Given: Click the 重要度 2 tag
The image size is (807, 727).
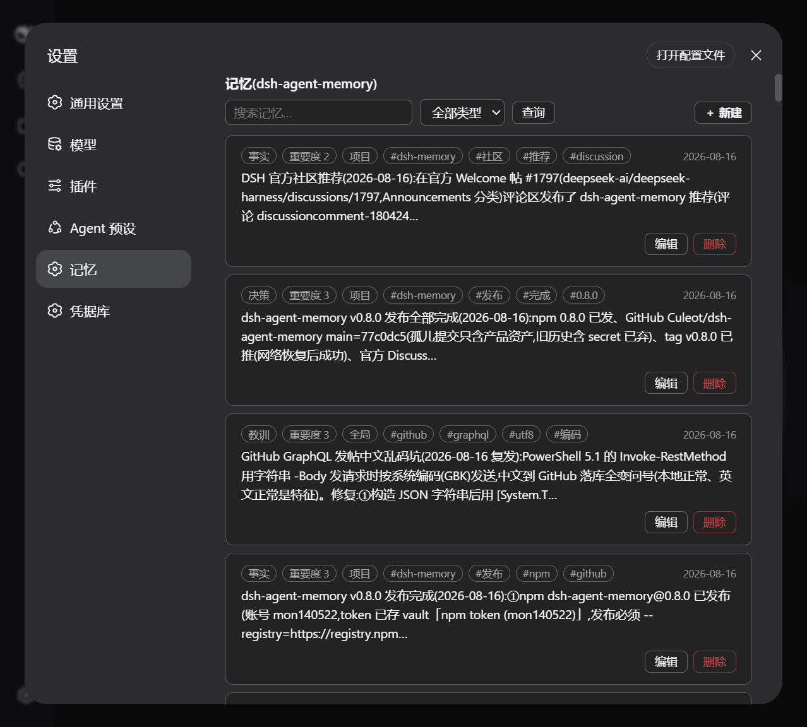Looking at the screenshot, I should click(309, 156).
